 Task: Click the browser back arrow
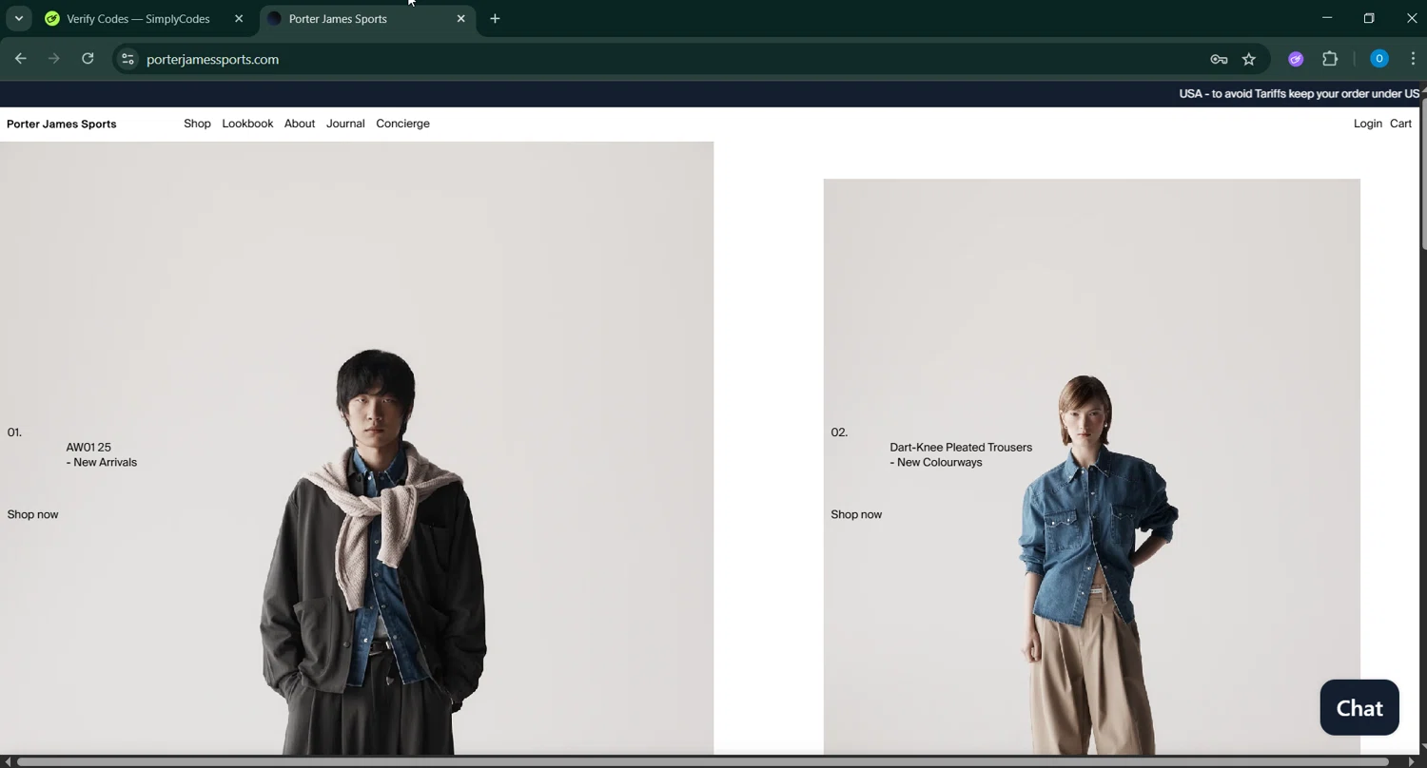coord(20,59)
